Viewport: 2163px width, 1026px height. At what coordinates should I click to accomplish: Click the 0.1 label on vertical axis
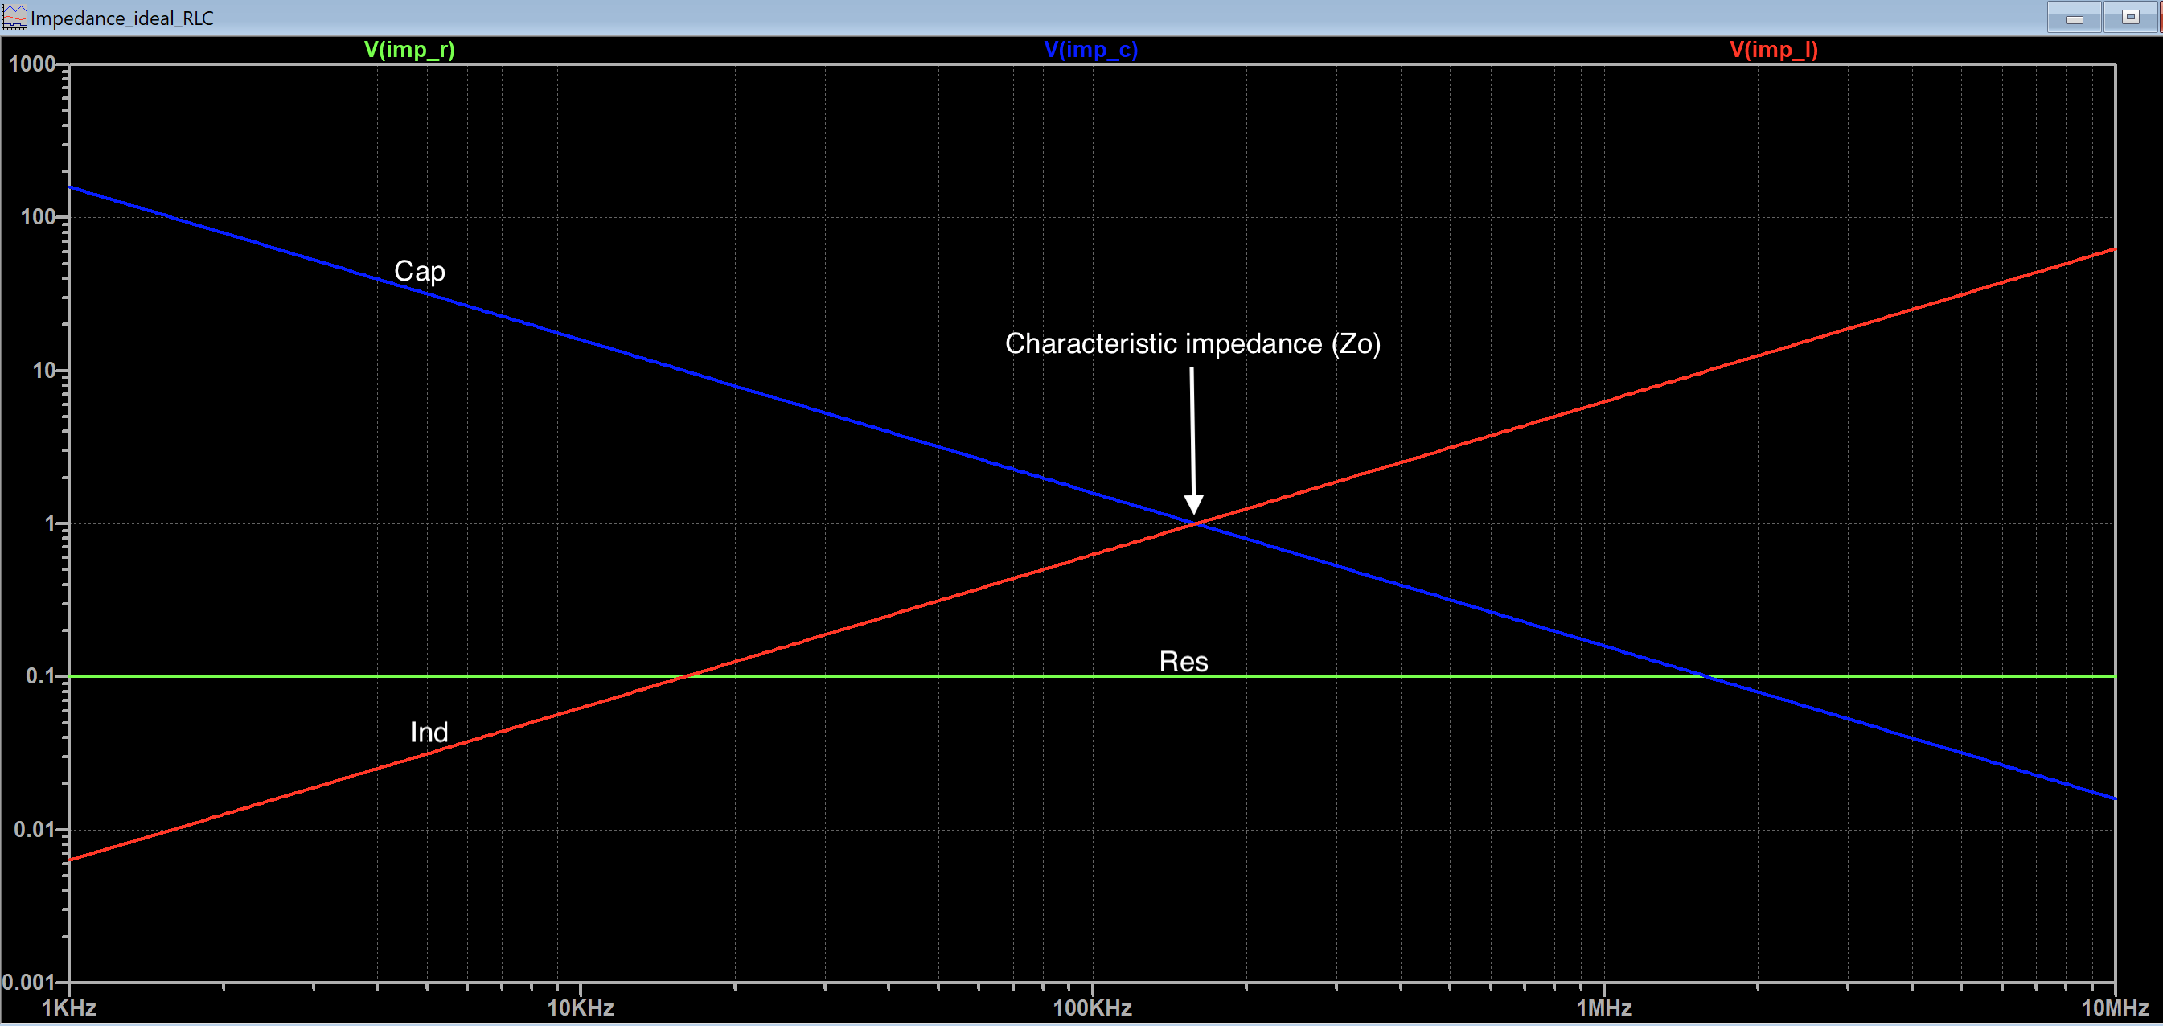click(x=39, y=676)
